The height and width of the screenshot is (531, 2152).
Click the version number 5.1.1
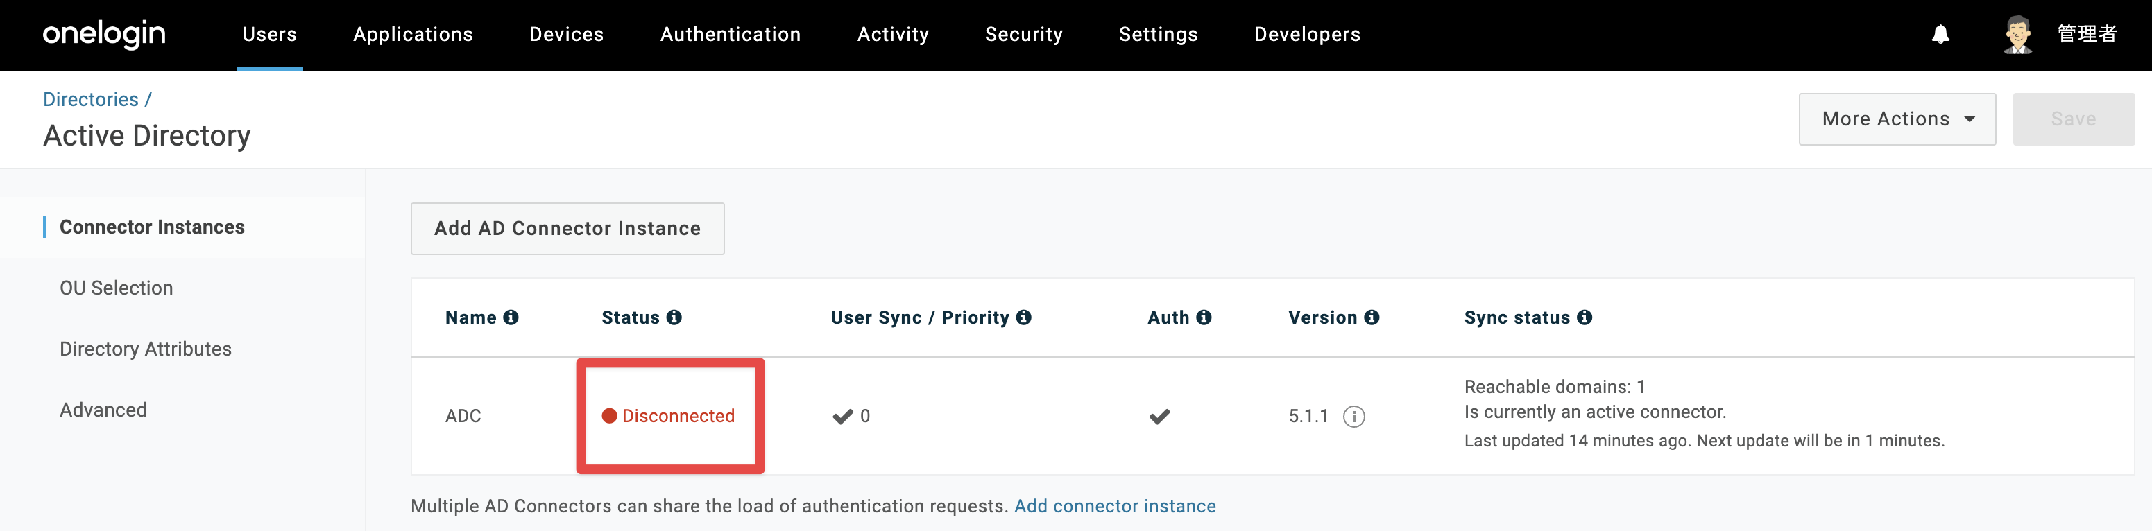pos(1308,416)
